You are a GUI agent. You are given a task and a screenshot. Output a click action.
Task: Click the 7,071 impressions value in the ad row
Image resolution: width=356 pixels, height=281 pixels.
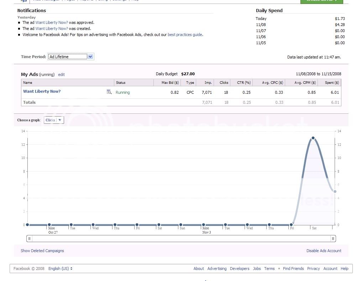point(207,92)
